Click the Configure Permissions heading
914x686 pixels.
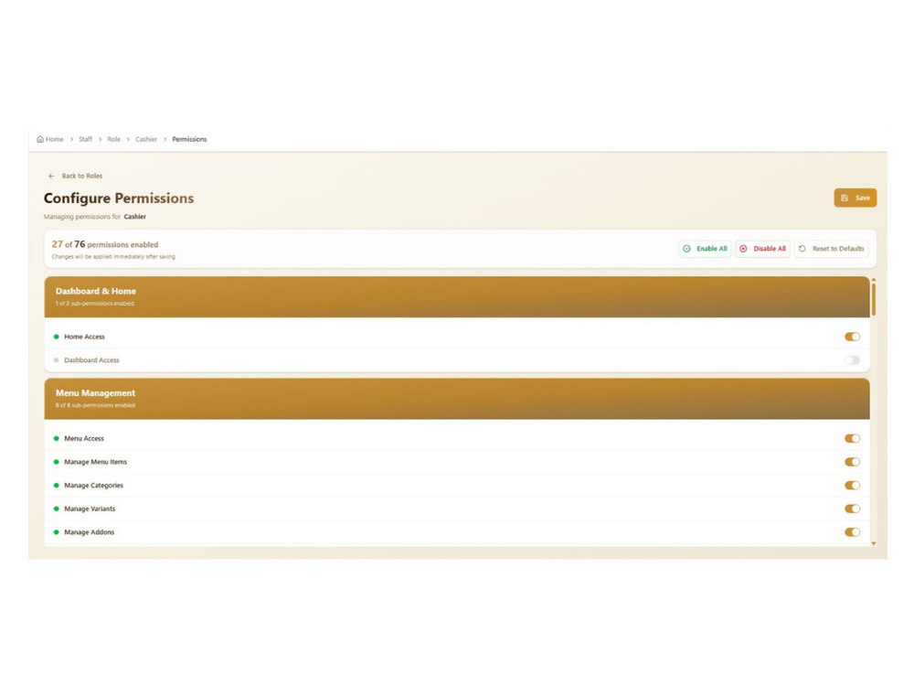[x=119, y=198]
